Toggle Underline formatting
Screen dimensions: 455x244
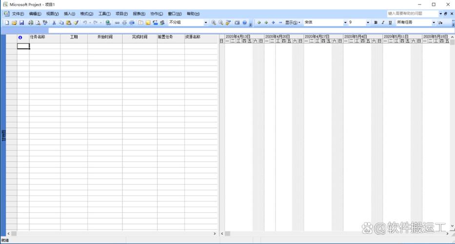click(390, 22)
